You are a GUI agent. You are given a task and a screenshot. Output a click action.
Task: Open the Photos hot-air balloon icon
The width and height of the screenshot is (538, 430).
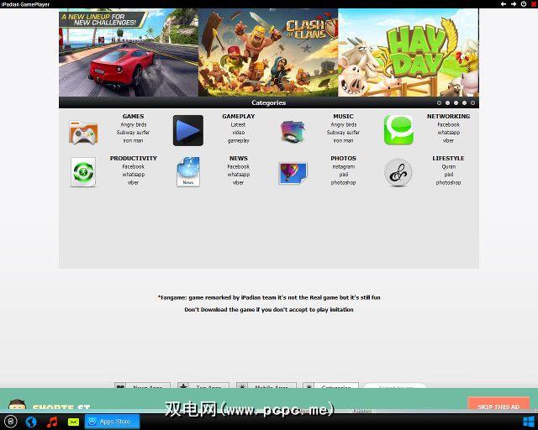pyautogui.click(x=293, y=172)
